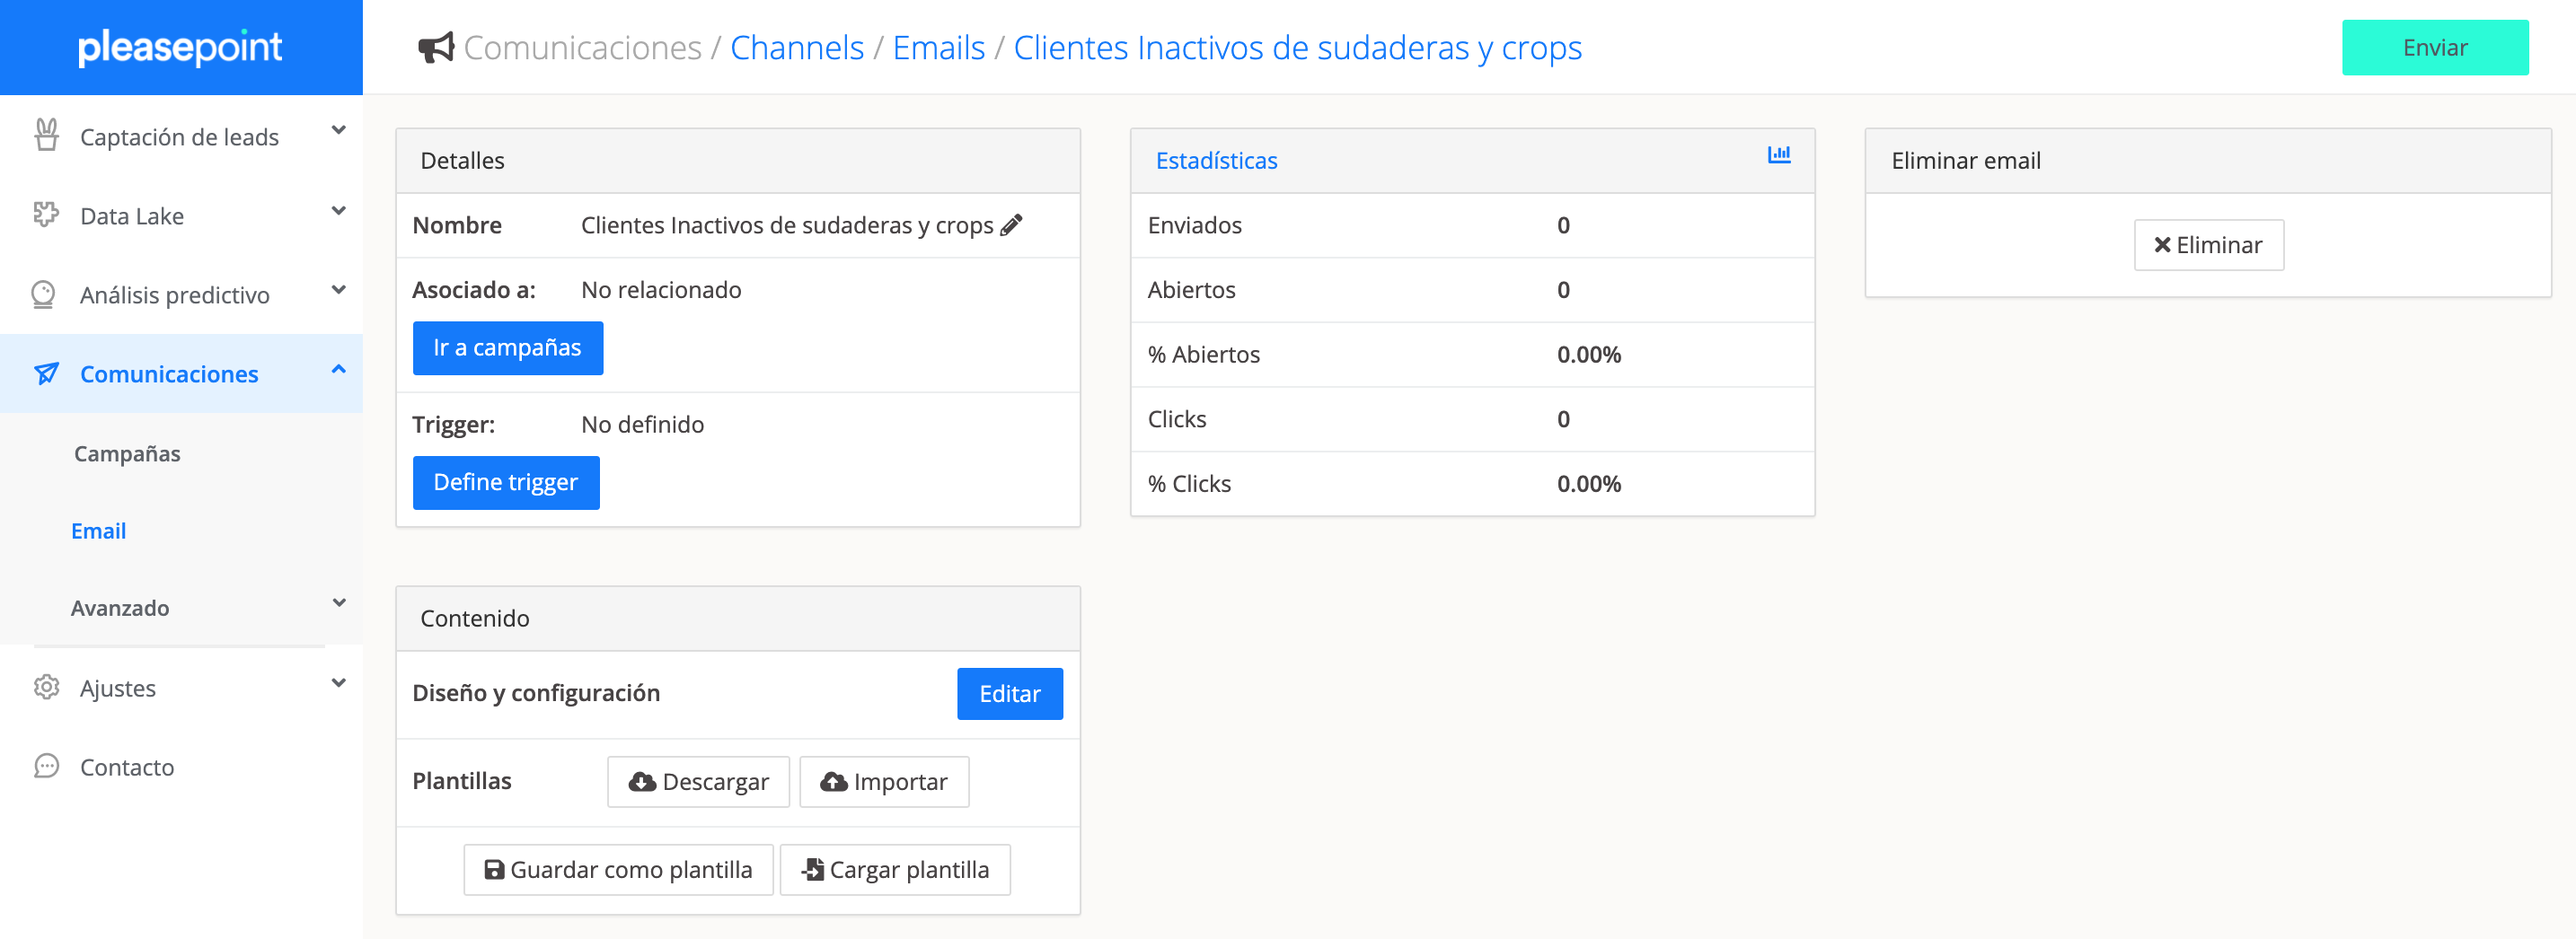Expand the Avanzado submenu chevron
Viewport: 2576px width, 939px height.
pyautogui.click(x=339, y=602)
